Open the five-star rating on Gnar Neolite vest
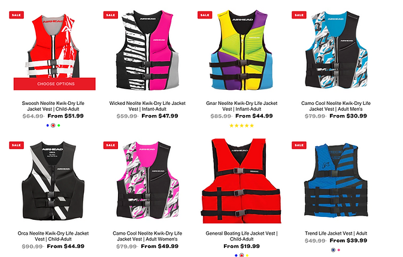This screenshot has height=257, width=403. (x=241, y=125)
